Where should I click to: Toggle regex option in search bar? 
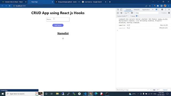pyautogui.click(x=158, y=90)
